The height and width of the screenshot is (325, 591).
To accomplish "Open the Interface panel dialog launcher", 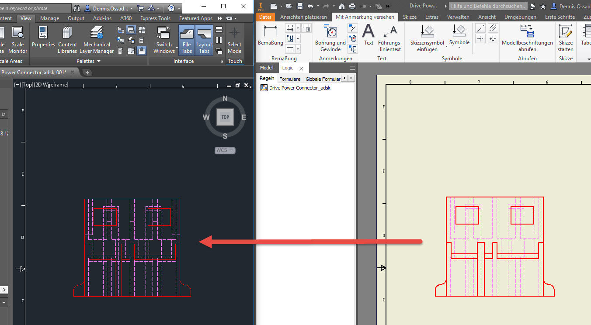I will click(222, 62).
